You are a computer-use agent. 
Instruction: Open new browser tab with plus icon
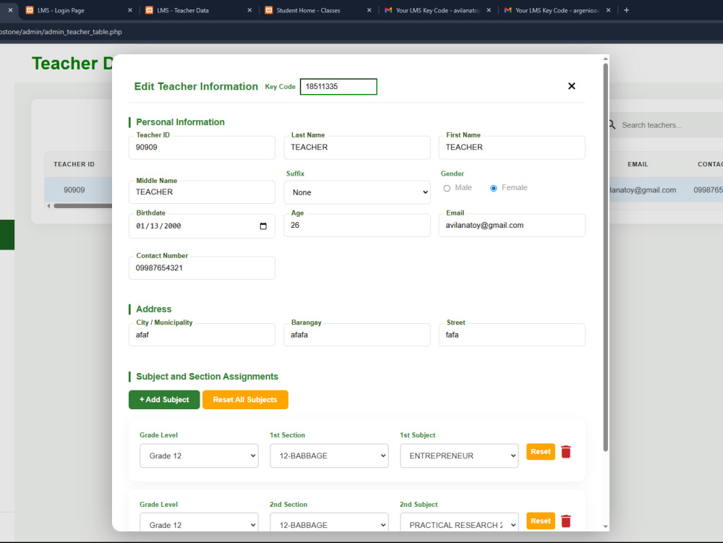coord(626,10)
